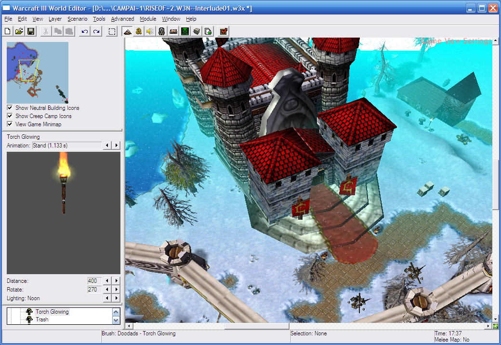
Task: Click viewport vertical scrollbar up arrow
Action: click(496, 40)
